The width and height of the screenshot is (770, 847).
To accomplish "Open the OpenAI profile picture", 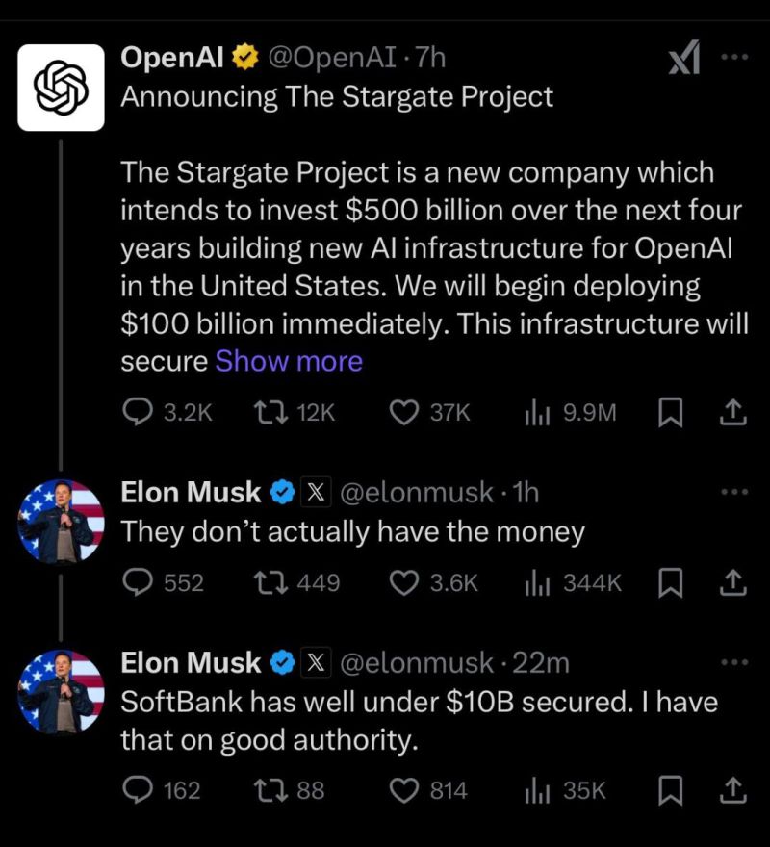I will (x=61, y=87).
